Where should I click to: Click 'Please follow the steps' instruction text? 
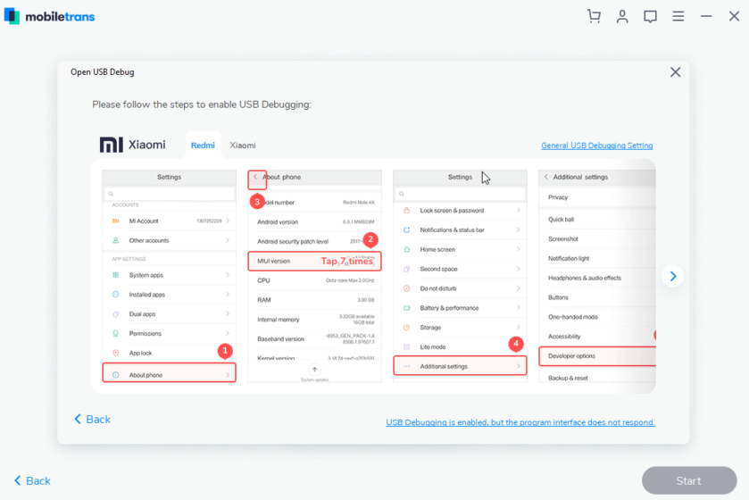point(202,104)
